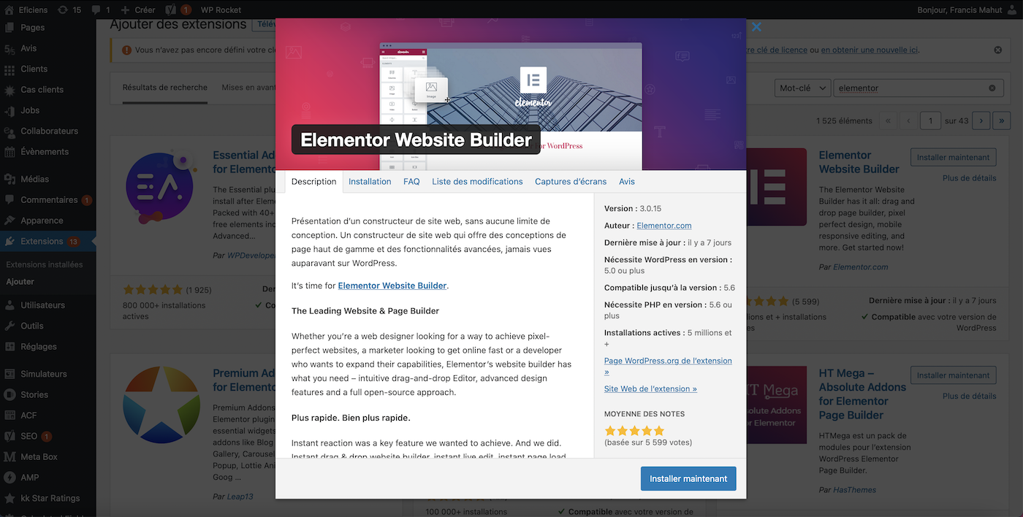
Task: Open WP Rocket admin bar menu
Action: [x=221, y=9]
